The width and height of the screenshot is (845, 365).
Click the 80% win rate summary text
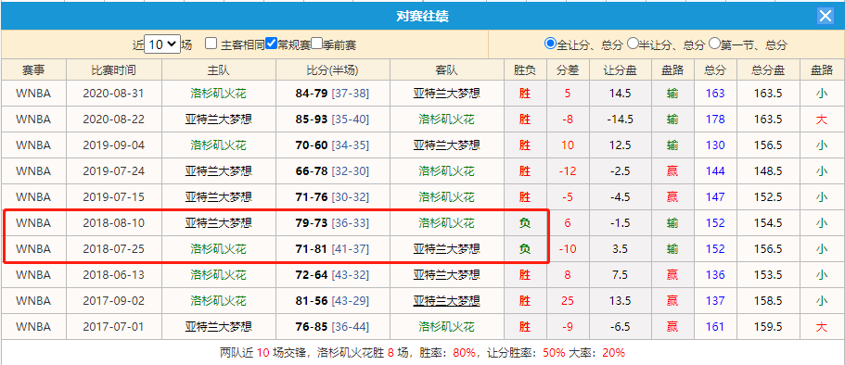point(465,353)
